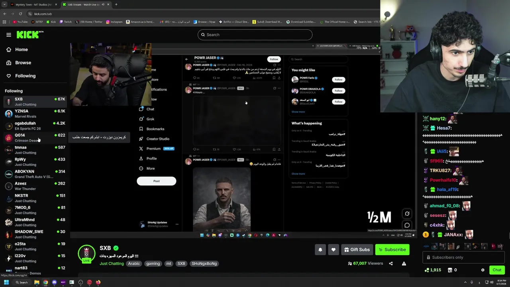Viewport: 510px width, 287px height.
Task: Open the tmnaa channel row
Action: 35,150
